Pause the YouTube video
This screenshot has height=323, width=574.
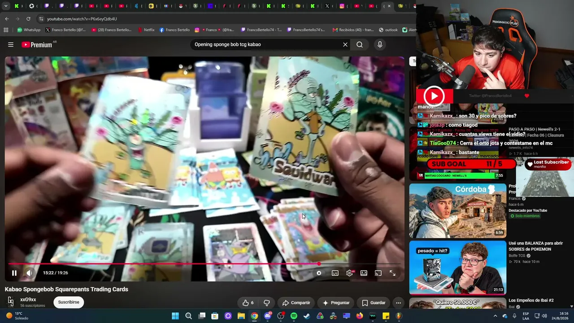(x=14, y=273)
